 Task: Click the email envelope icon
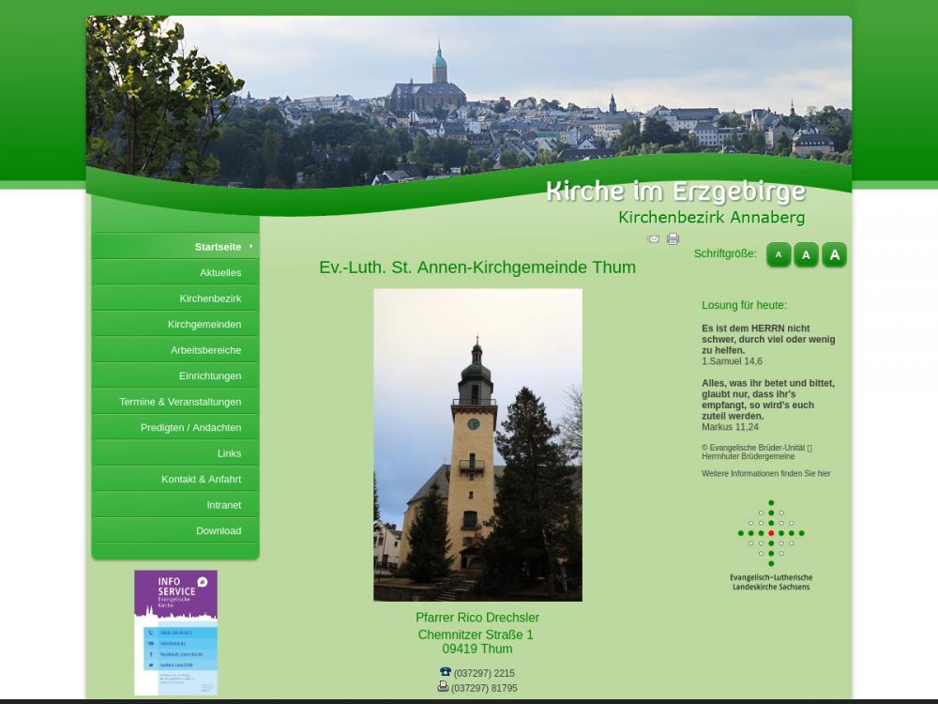coord(653,239)
